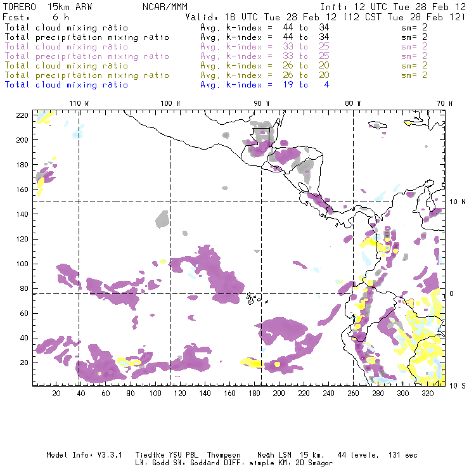Select the 70 W longitude label
This screenshot has width=469, height=469.
tap(445, 103)
